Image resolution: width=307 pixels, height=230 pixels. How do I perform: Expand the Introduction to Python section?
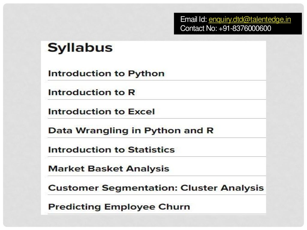point(157,73)
